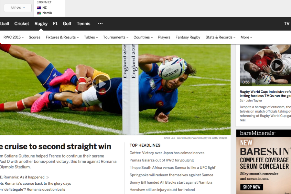291x194 pixels.
Task: Expand the Stats & Records menu
Action: [x=221, y=37]
